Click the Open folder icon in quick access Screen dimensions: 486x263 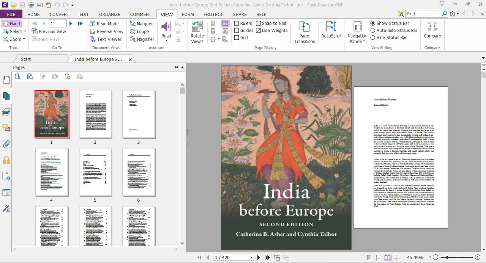tap(14, 5)
